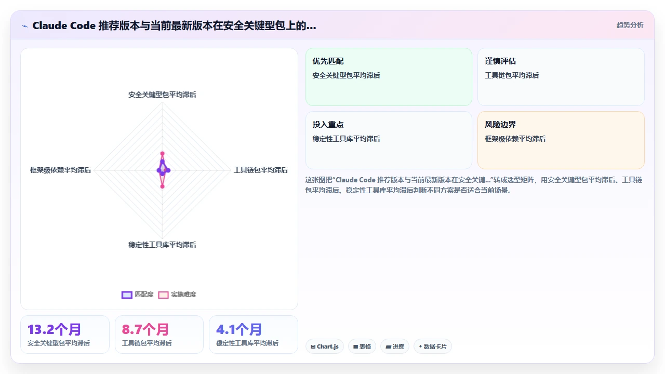This screenshot has height=374, width=665.
Task: Click 稳定性工具库平均滞后 caption under 4.1个月
Action: click(247, 343)
